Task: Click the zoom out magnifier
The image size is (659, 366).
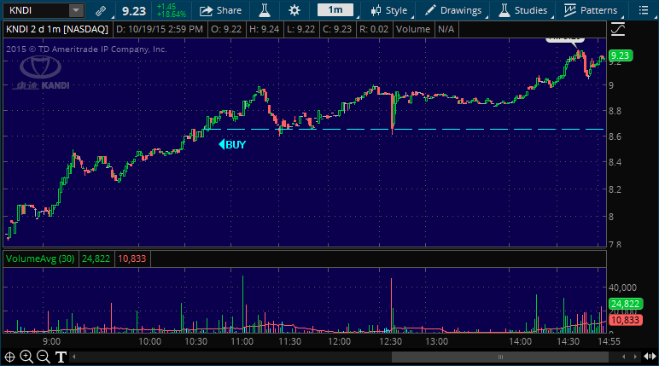Action: [x=44, y=357]
